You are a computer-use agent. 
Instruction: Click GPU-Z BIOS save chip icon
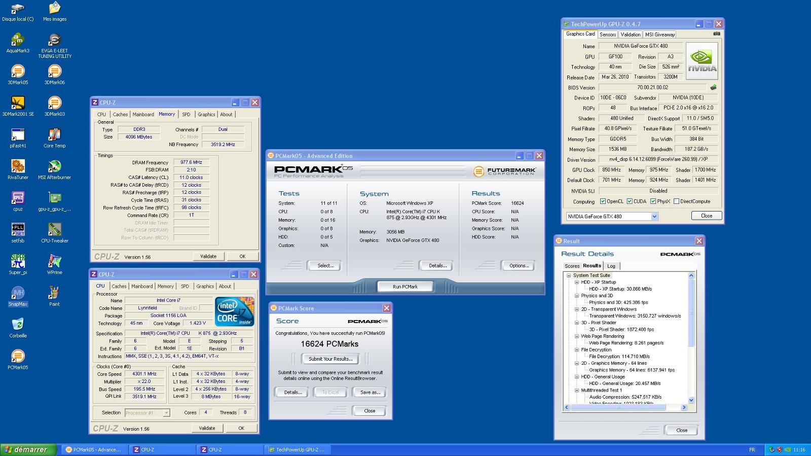(713, 87)
